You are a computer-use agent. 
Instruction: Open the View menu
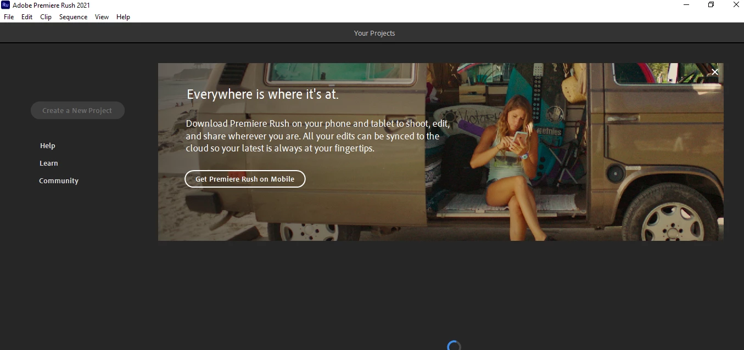click(x=102, y=17)
